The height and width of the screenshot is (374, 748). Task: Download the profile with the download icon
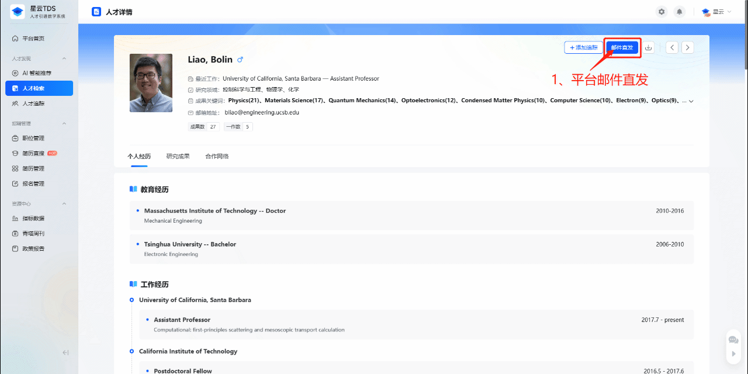[648, 47]
